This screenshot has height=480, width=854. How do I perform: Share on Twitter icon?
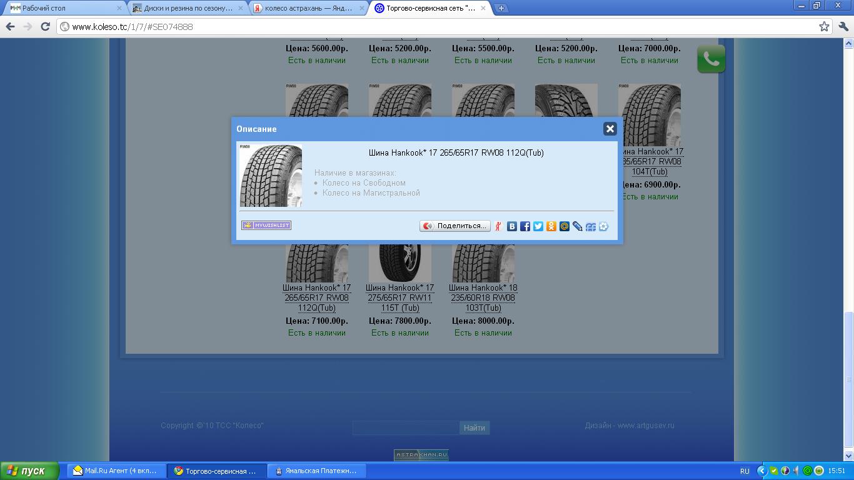(538, 226)
